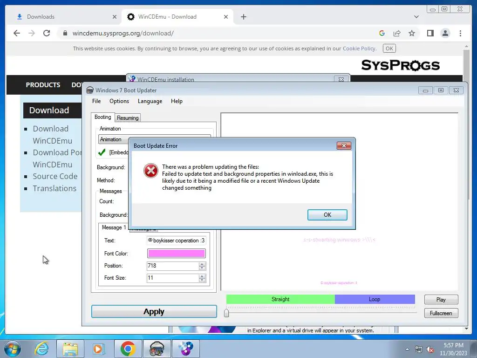Viewport: 477px width, 358px height.
Task: Close the WinCDEmu installation window
Action: tap(341, 79)
